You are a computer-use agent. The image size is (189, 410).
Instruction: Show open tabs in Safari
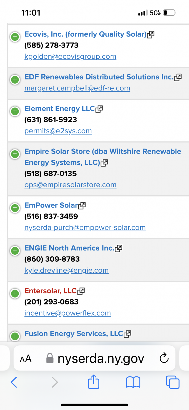tap(173, 382)
